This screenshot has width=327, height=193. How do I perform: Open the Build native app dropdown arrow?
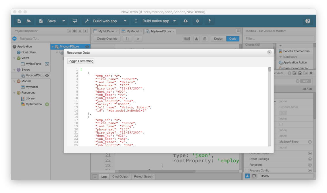[174, 21]
